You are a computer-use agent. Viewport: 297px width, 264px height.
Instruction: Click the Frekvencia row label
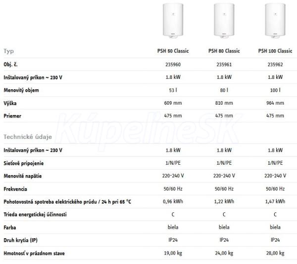click(x=15, y=189)
